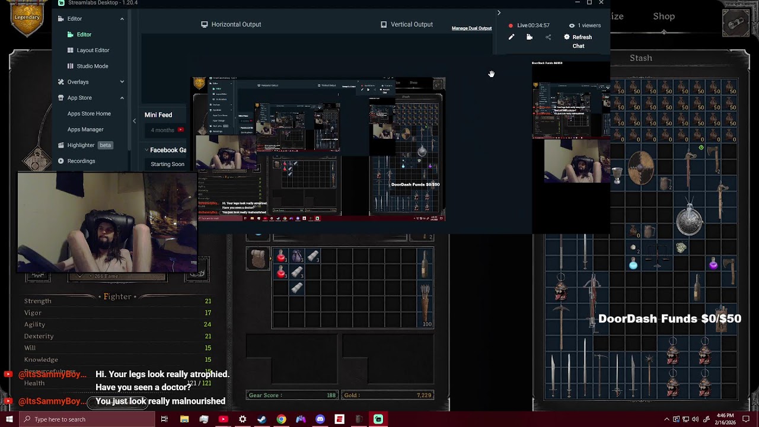This screenshot has width=759, height=427.
Task: Select the dark pouch item in inventory
Action: pyautogui.click(x=296, y=256)
